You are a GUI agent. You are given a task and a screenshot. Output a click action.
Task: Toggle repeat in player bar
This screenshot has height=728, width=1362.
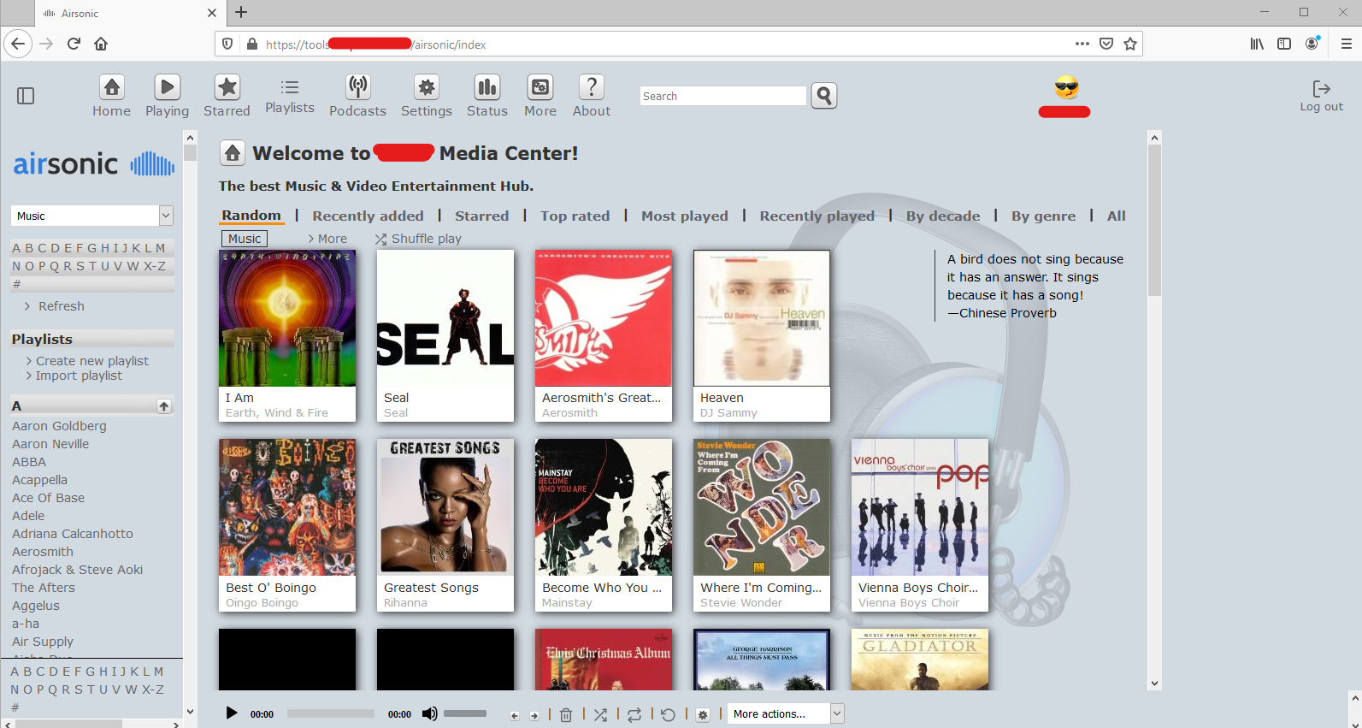[634, 714]
